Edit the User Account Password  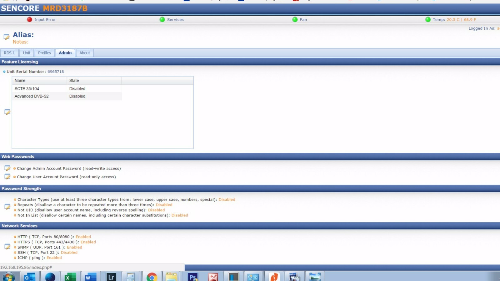pos(7,176)
